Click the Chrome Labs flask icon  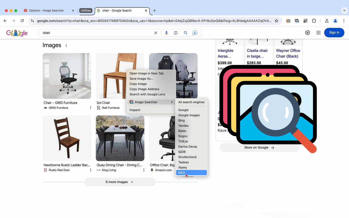click(327, 21)
